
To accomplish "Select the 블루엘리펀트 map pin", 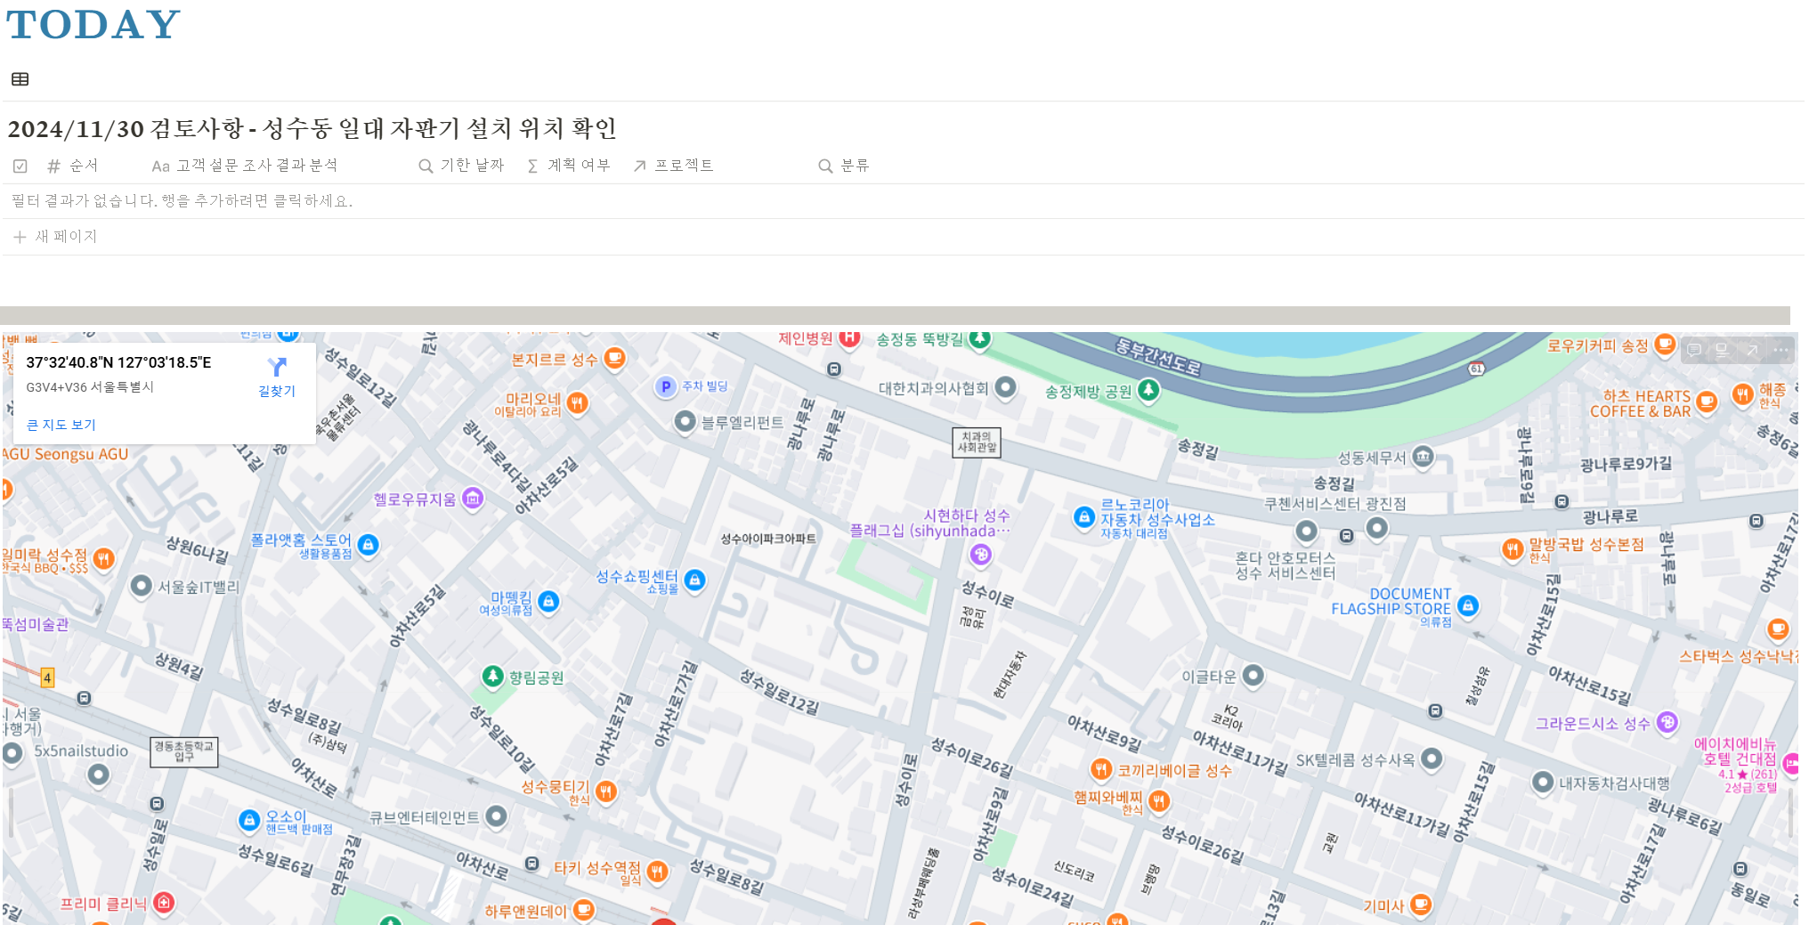I will click(x=685, y=422).
